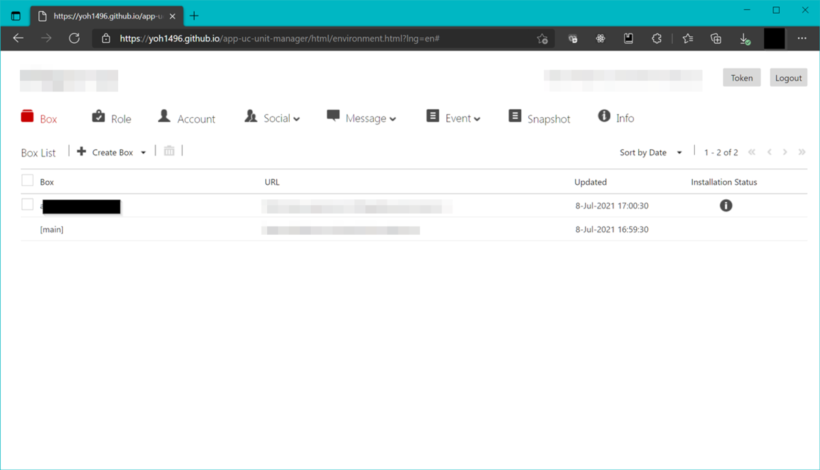Go to first page of box list

[x=752, y=152]
